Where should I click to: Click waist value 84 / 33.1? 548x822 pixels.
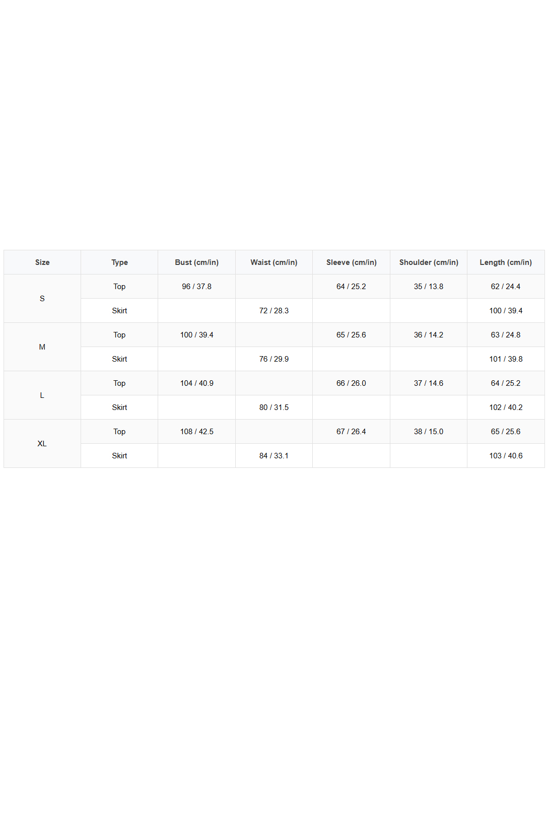[x=274, y=456]
